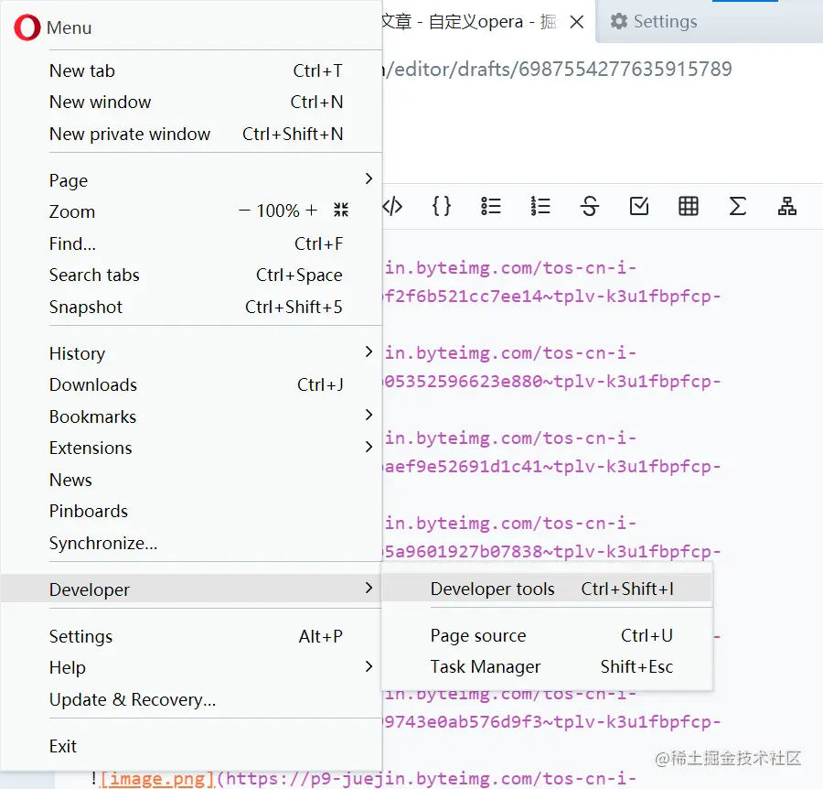Click editor line containing 5a9601927b07838
The image size is (823, 789).
point(552,552)
